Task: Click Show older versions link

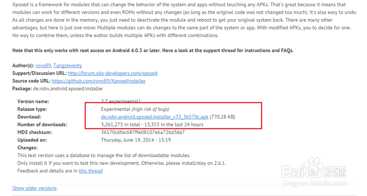Action: [x=34, y=188]
